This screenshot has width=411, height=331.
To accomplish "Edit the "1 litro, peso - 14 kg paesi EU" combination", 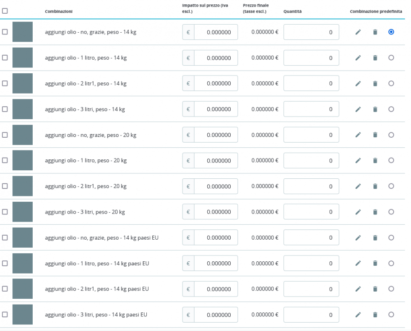I will click(x=358, y=263).
